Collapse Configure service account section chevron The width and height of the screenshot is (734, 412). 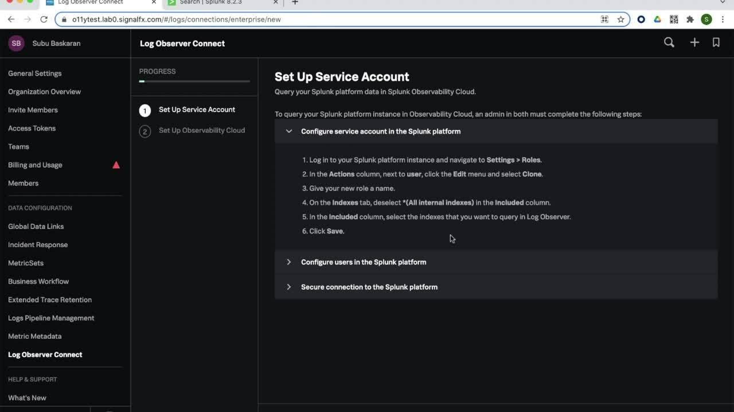pyautogui.click(x=289, y=131)
